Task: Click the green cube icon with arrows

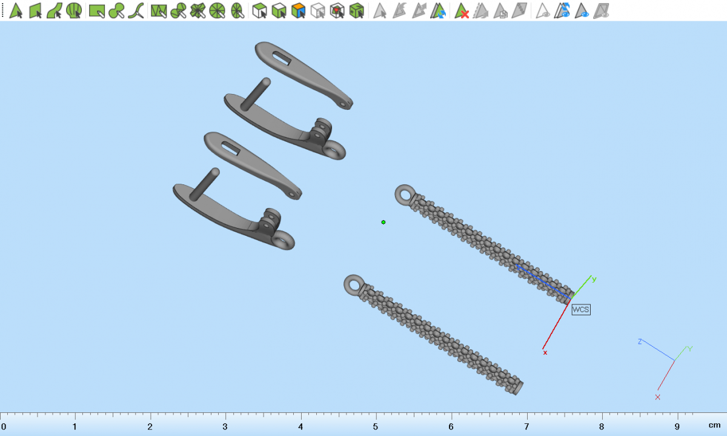Action: click(x=357, y=10)
